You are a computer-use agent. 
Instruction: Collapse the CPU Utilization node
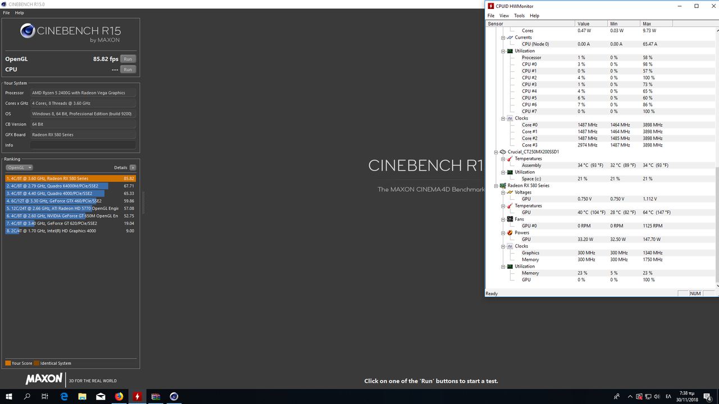coord(503,51)
